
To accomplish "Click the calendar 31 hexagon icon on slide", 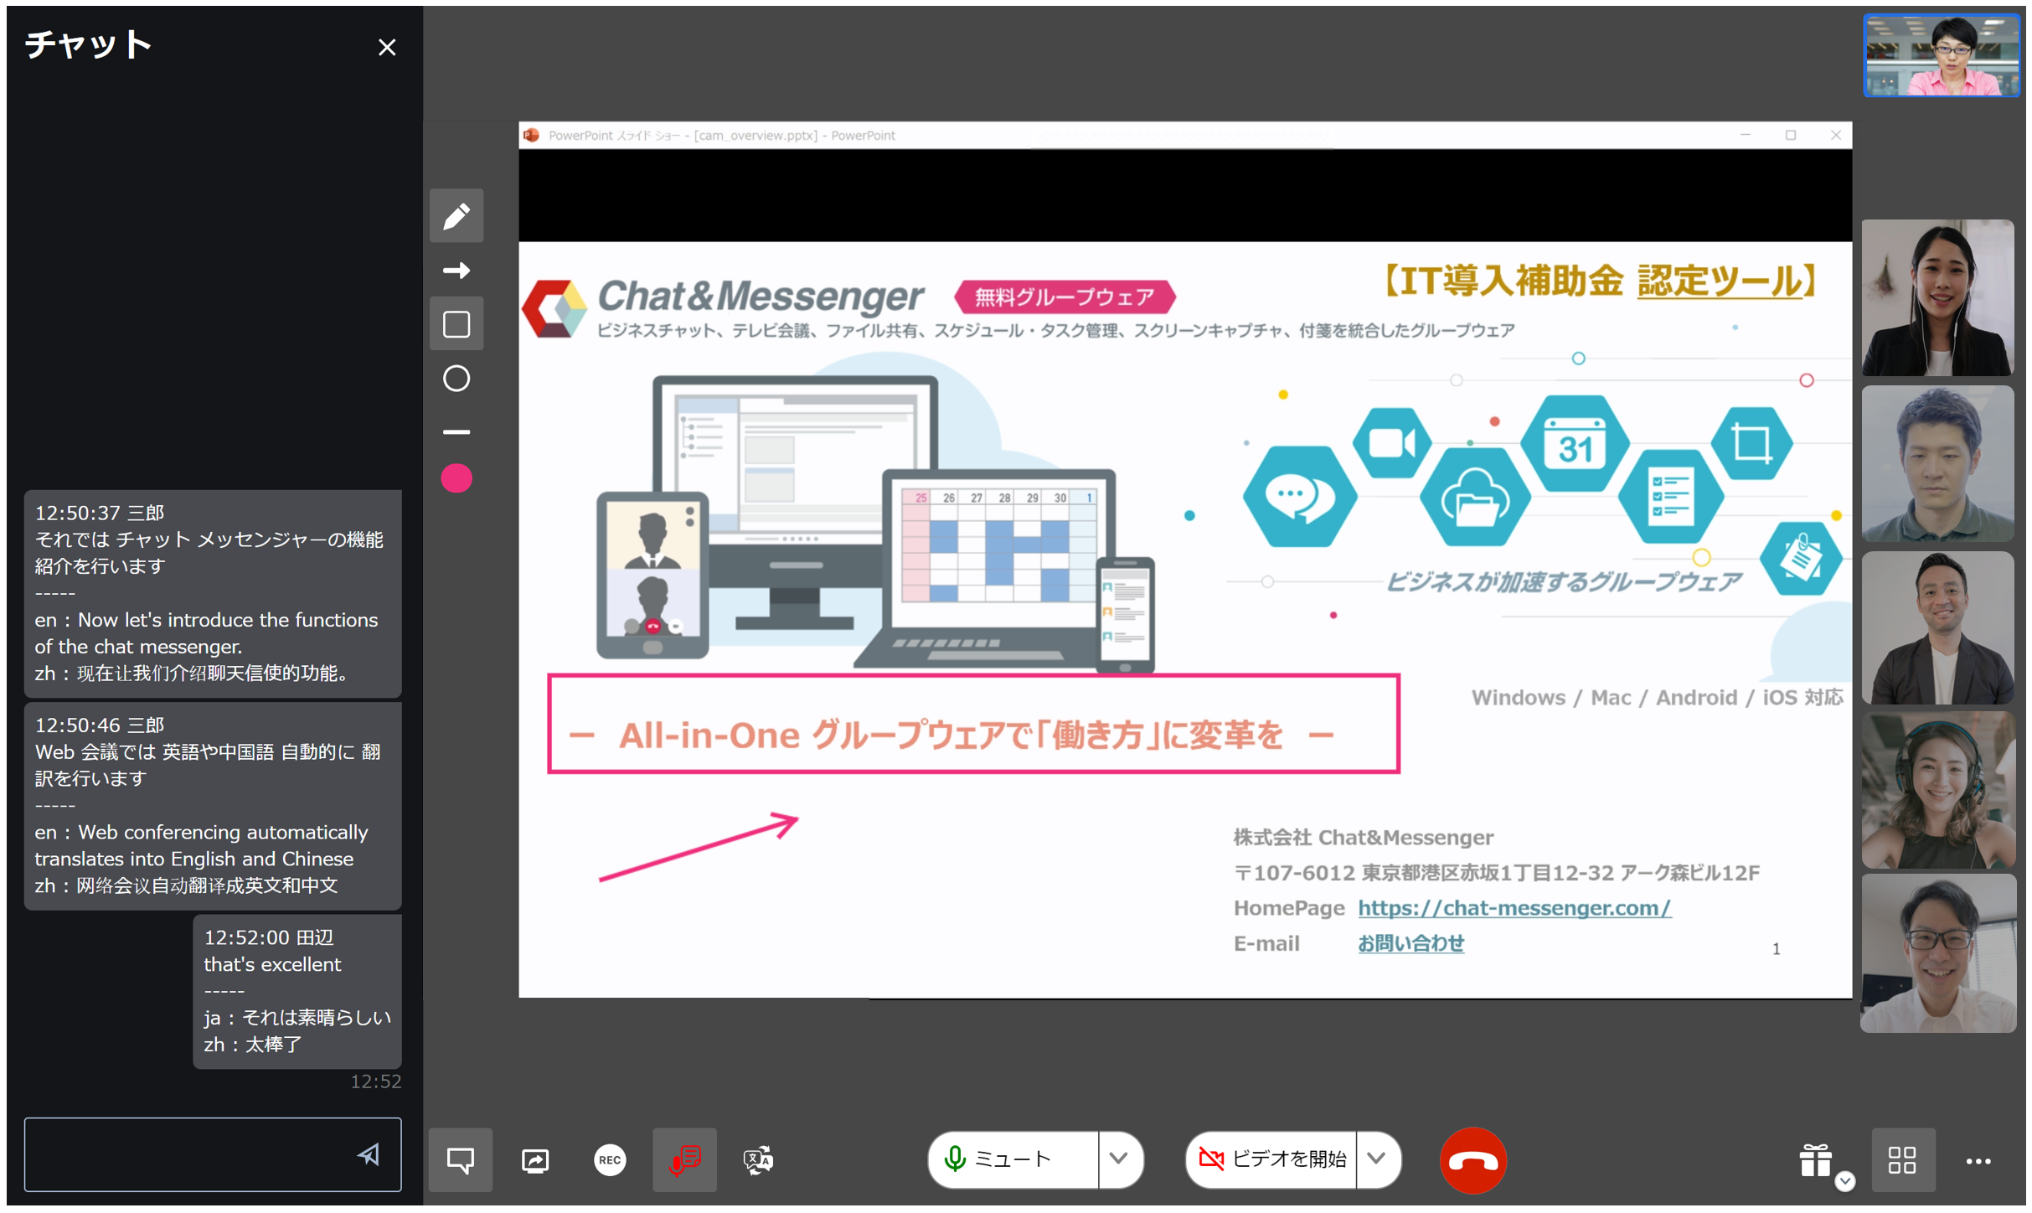I will [1575, 444].
